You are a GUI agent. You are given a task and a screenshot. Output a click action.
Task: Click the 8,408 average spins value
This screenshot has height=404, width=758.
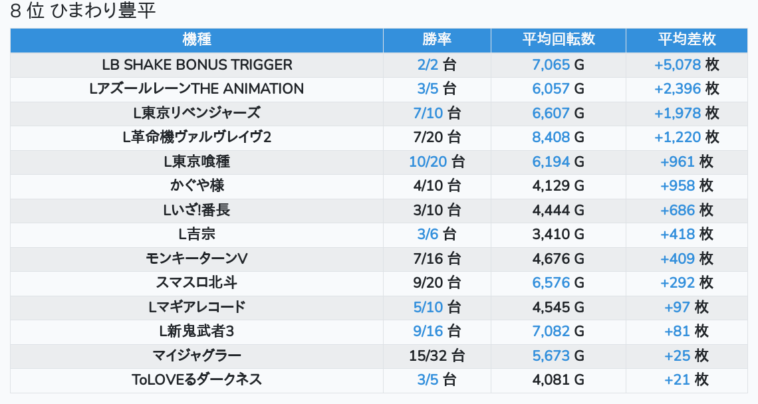(x=551, y=138)
